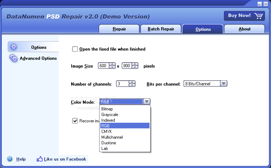
Task: Click the Facebook thumbs-up icon
Action: [40, 159]
